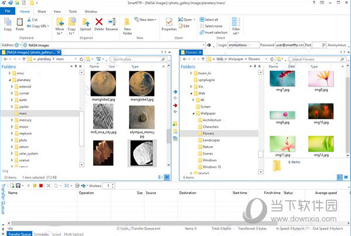Open the Move to dropdown
This screenshot has width=351, height=236.
click(x=60, y=26)
